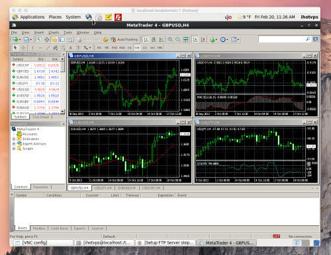Viewport: 331px width, 255px height.
Task: Expand the Scripts tree node
Action: pyautogui.click(x=14, y=149)
